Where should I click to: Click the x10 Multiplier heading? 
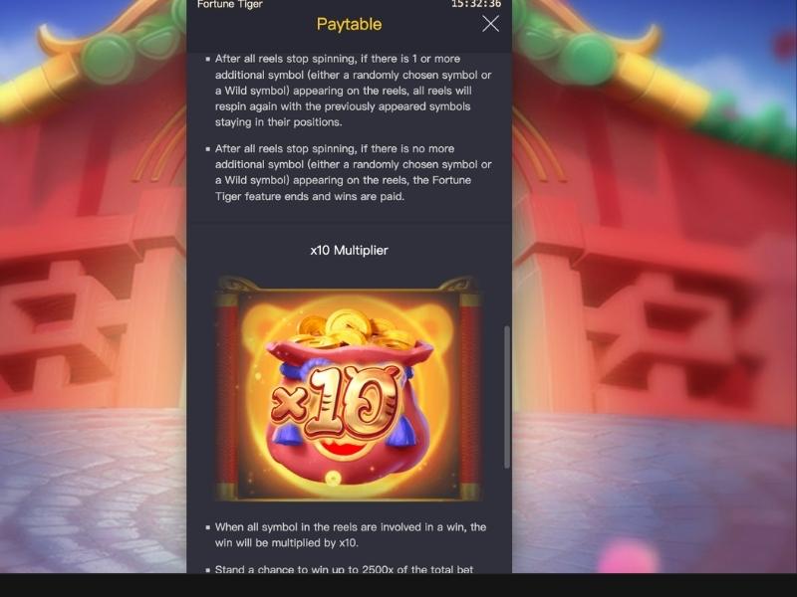[350, 251]
